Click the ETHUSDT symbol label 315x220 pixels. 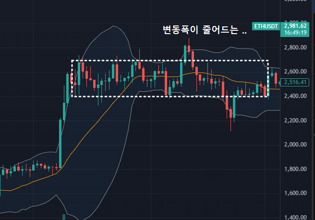(267, 26)
